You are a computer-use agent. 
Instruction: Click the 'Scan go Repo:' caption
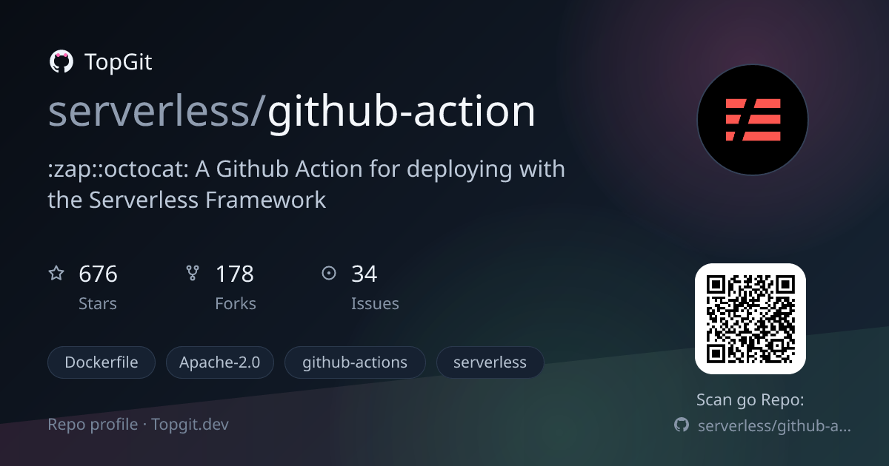[750, 400]
